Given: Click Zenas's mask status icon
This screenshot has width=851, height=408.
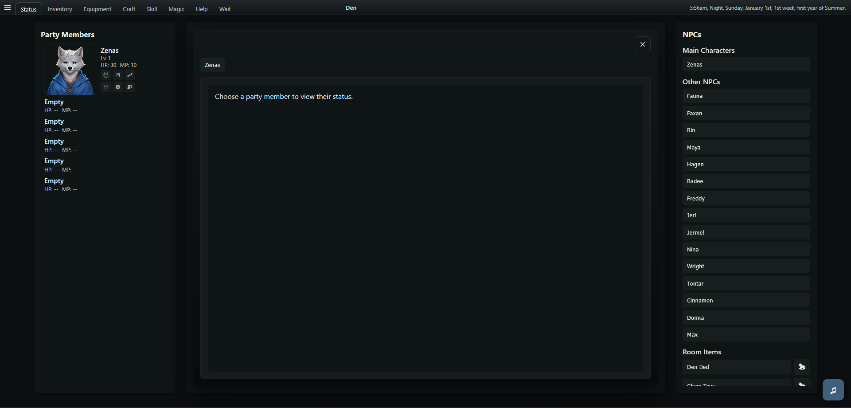Looking at the screenshot, I should point(106,87).
